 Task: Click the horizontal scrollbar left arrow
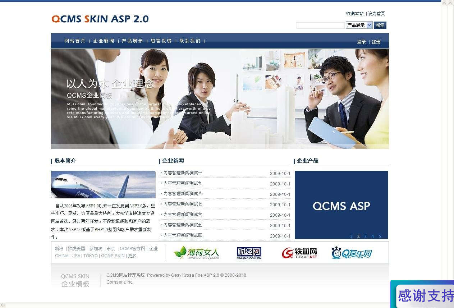(x=3, y=305)
